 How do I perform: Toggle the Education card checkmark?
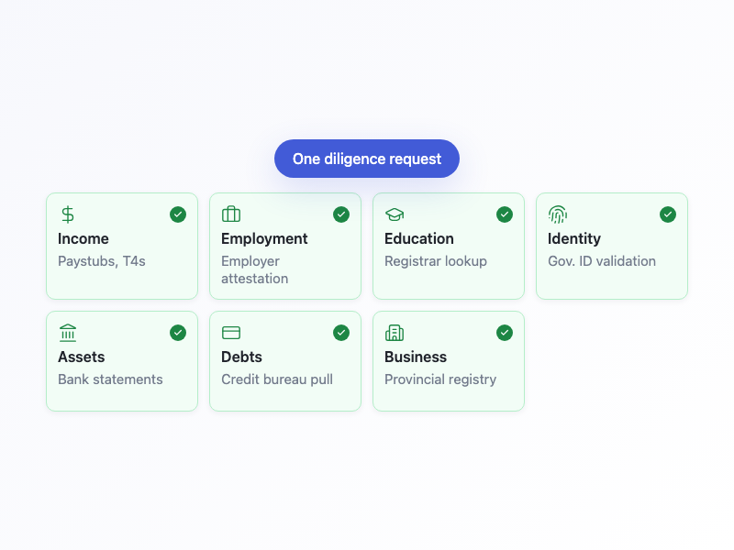pyautogui.click(x=505, y=214)
